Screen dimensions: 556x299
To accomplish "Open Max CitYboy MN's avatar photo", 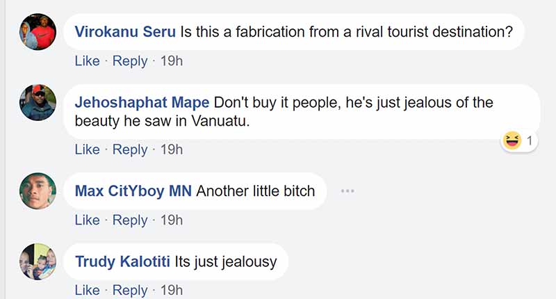I will click(38, 191).
